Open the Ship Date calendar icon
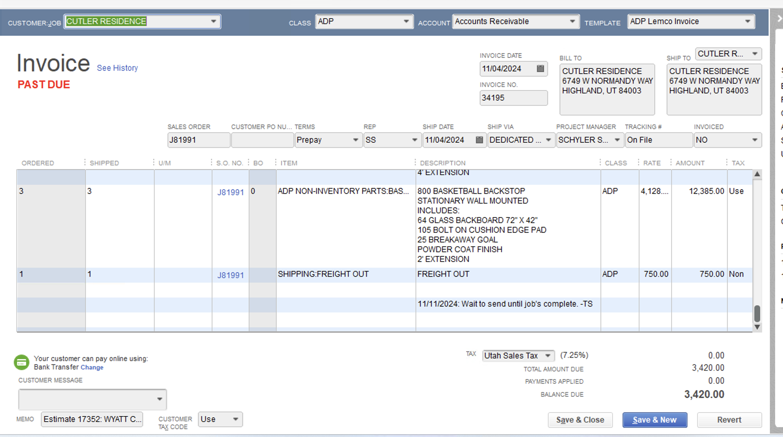The width and height of the screenshot is (783, 437). 479,140
